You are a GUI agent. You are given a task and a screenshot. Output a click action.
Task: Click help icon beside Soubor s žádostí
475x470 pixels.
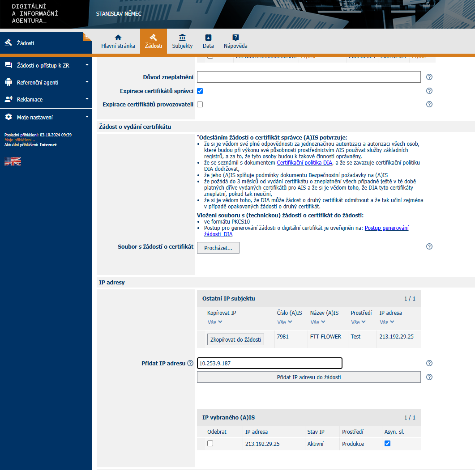pos(429,246)
